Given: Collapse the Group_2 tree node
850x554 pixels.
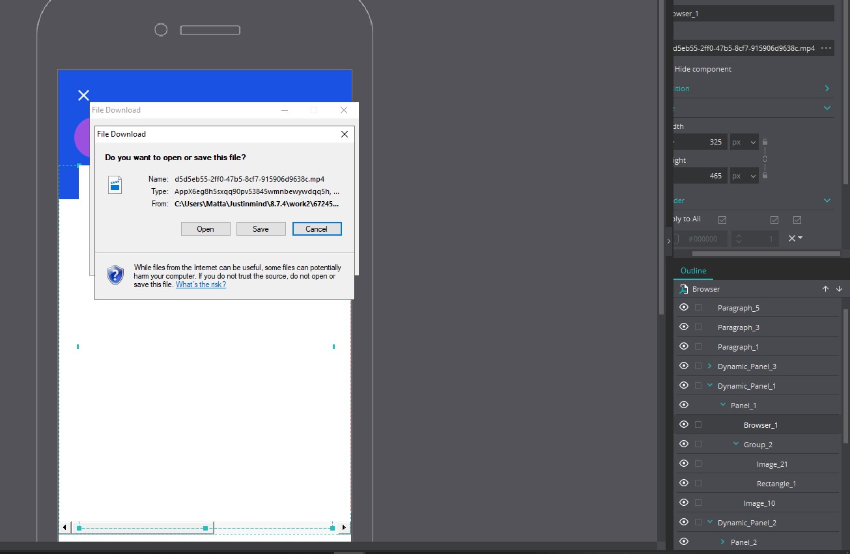Looking at the screenshot, I should 736,444.
